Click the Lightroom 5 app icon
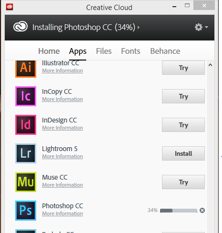Viewport: 222px width, 233px height. pyautogui.click(x=26, y=153)
